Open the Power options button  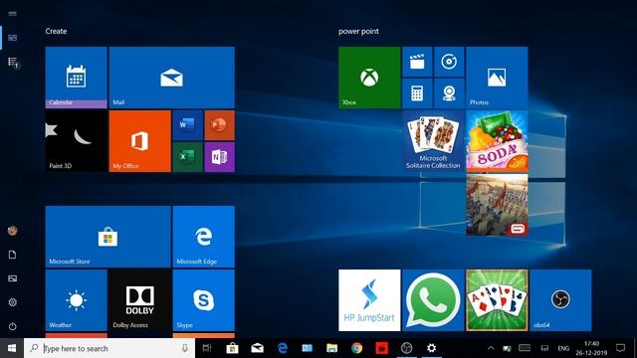[12, 326]
